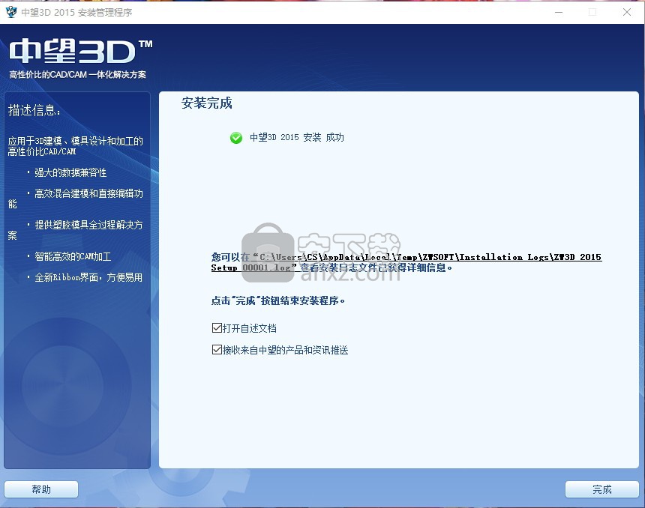645x508 pixels.
Task: Click the 高性价比的CAD/CAM一体化解决方案 slogan
Action: [x=77, y=74]
